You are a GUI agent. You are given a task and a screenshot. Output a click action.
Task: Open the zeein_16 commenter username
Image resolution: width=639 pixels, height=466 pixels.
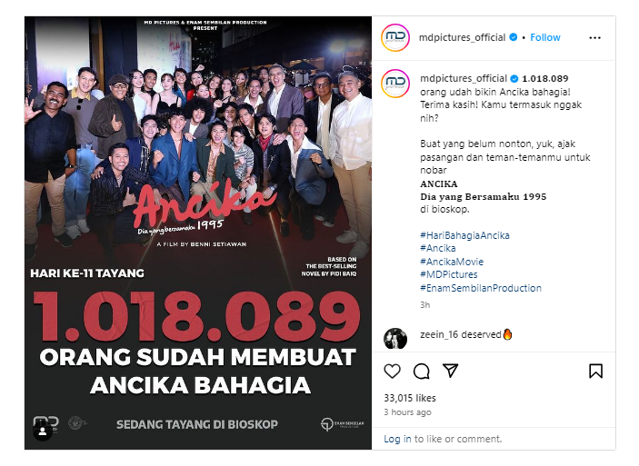(439, 334)
